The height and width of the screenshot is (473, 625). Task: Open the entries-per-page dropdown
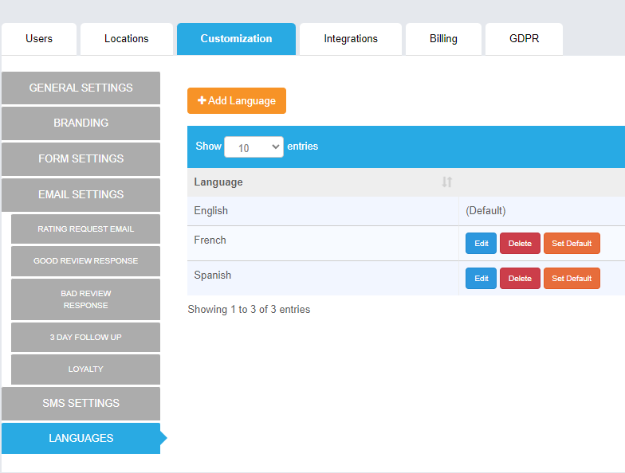[254, 147]
